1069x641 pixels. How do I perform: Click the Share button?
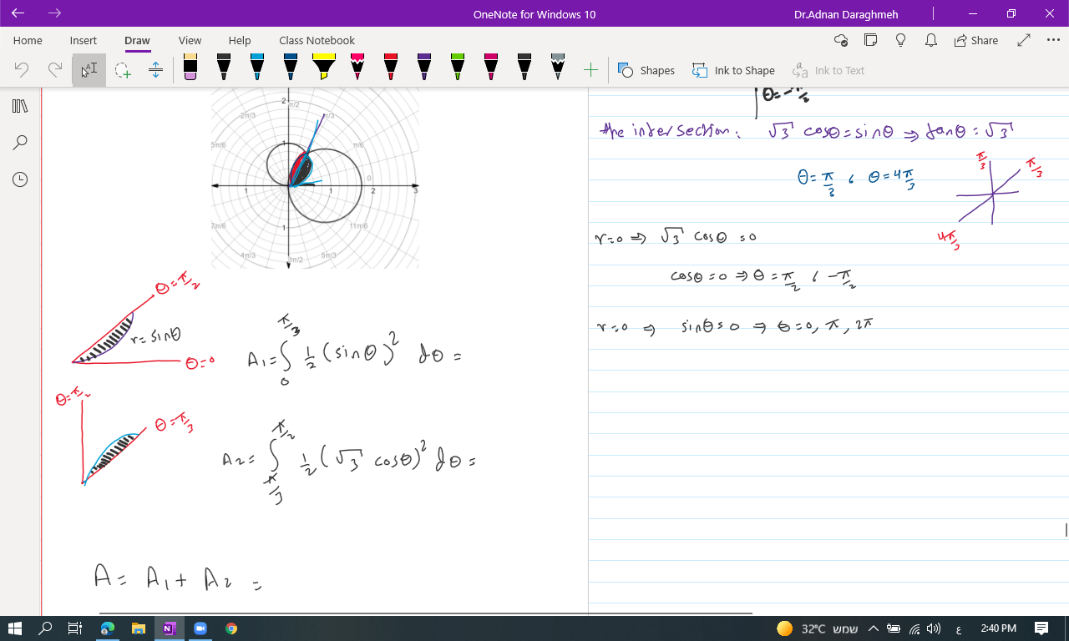click(975, 40)
